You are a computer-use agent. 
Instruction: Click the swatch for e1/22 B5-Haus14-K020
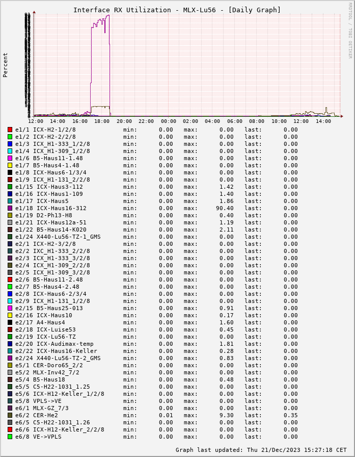coord(10,230)
